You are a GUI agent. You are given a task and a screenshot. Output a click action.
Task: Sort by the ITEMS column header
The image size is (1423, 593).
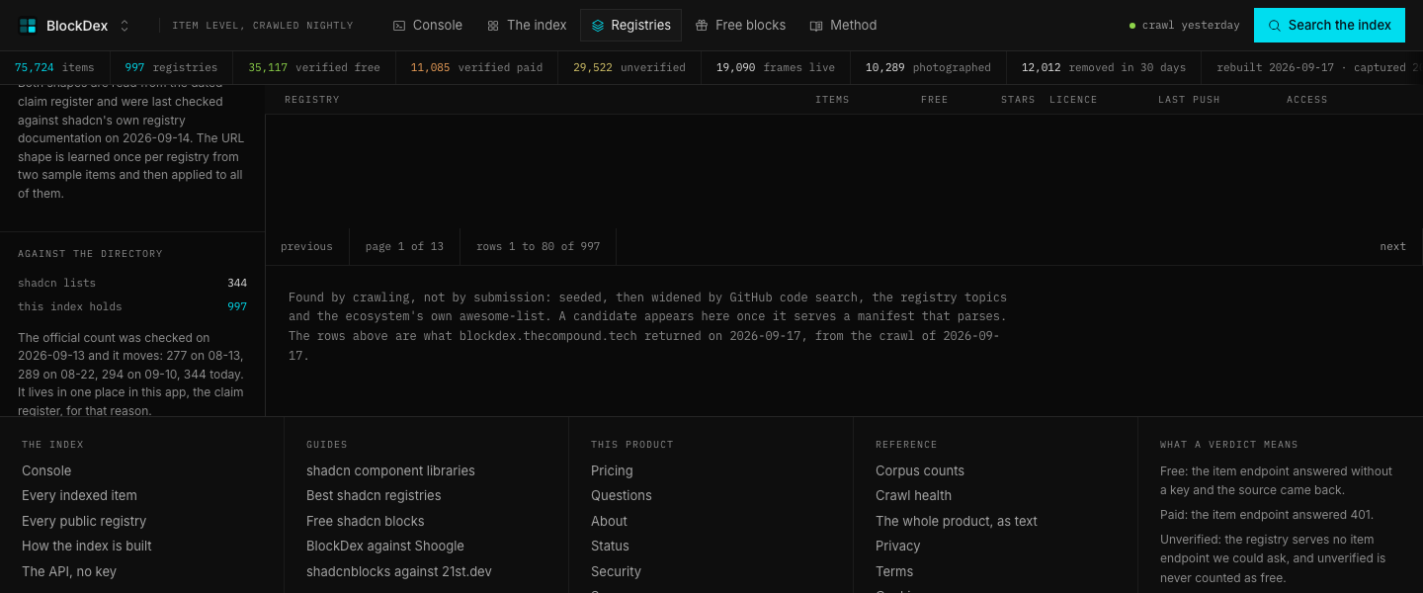point(832,100)
